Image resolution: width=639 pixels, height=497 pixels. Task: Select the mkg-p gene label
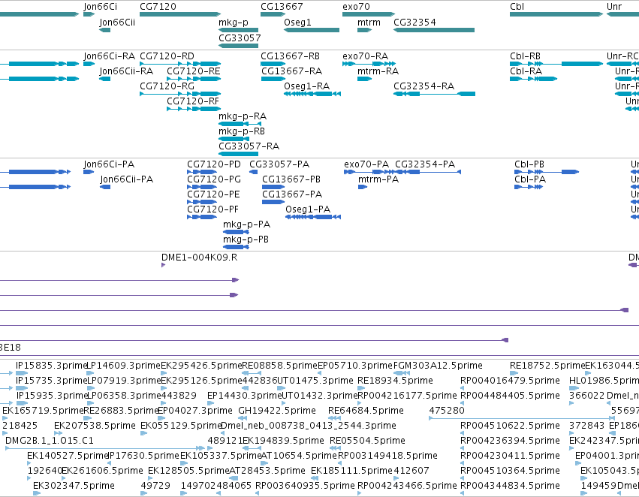pyautogui.click(x=234, y=22)
